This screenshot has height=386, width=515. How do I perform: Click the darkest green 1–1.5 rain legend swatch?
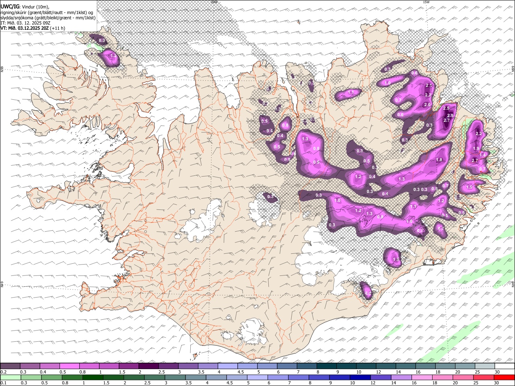click(93, 377)
